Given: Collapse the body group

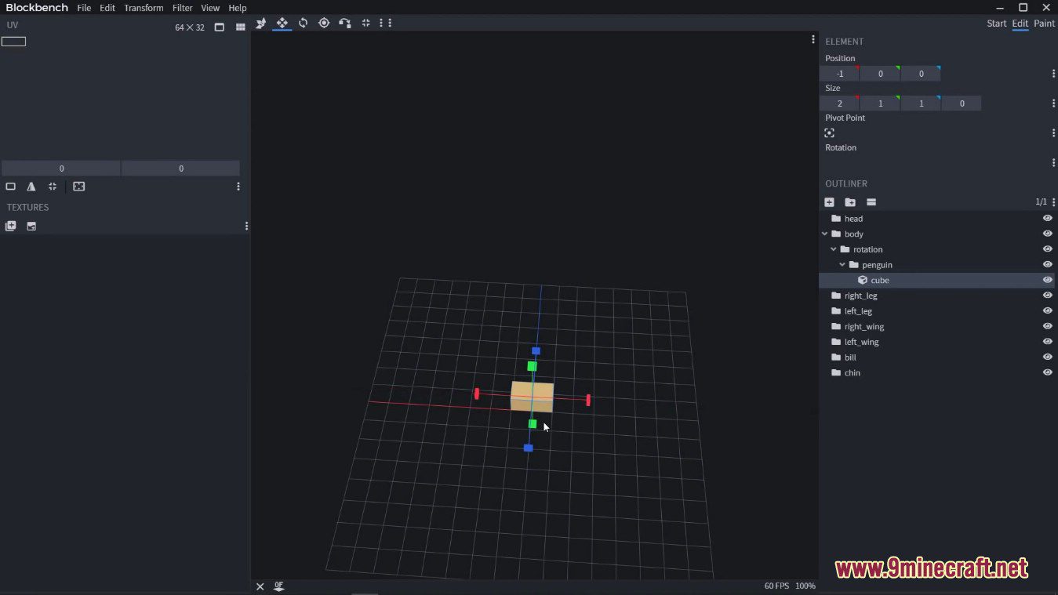Looking at the screenshot, I should pos(824,234).
